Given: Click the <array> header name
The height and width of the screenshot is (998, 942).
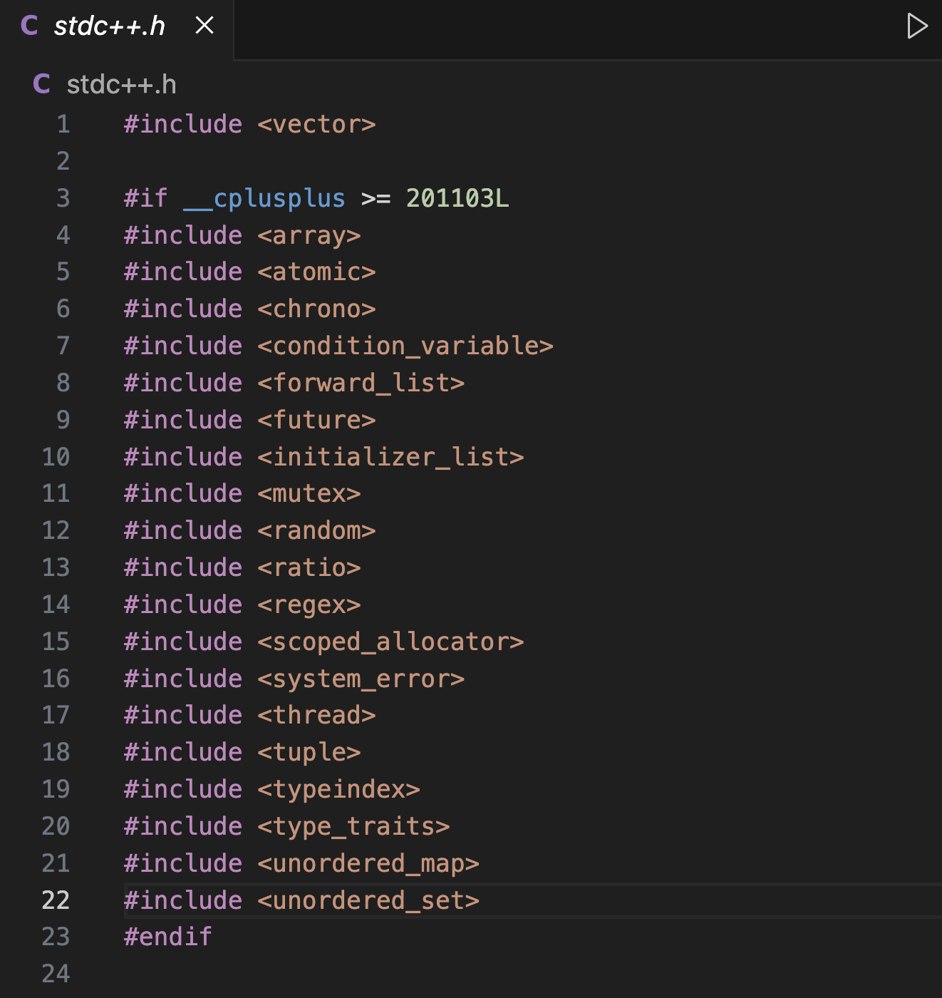Looking at the screenshot, I should 309,235.
